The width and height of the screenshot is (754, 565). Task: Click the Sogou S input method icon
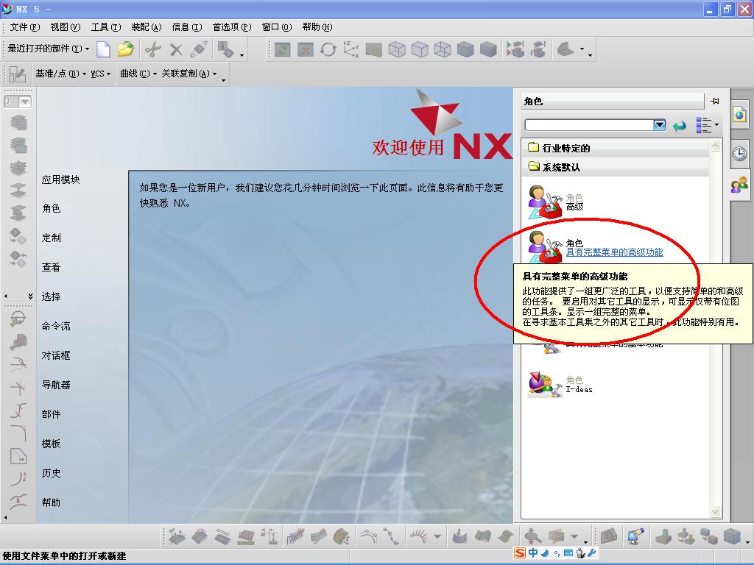519,553
